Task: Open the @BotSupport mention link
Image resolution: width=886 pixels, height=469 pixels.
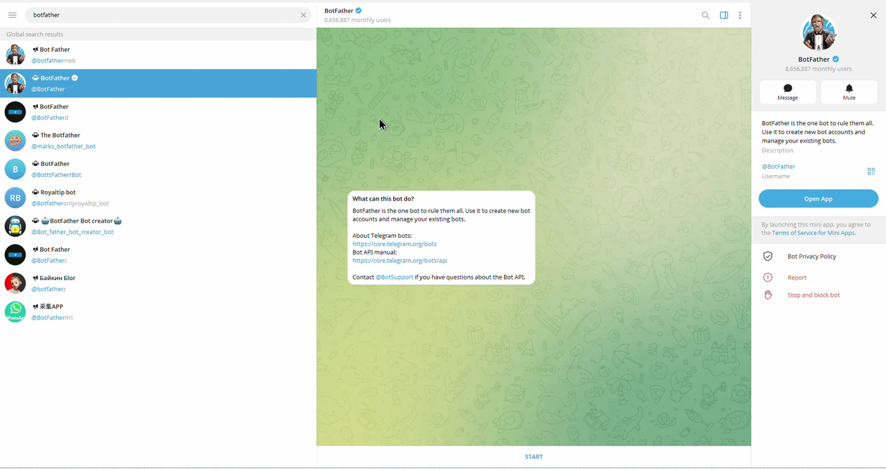Action: 394,277
